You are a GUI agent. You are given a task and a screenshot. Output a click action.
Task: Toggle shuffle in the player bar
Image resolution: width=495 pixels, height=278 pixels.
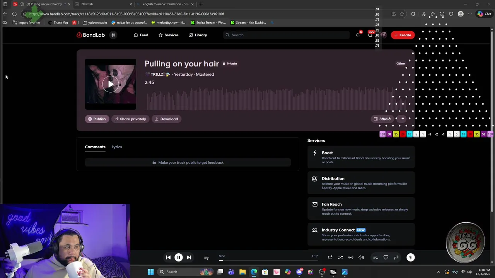[x=340, y=257]
